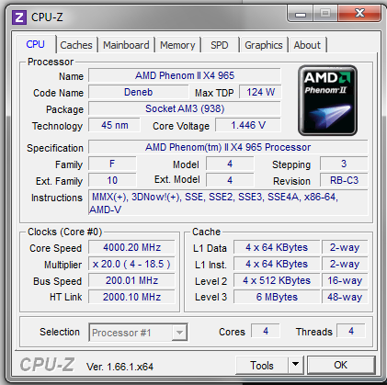This screenshot has width=387, height=385.
Task: Click the Revision value RB-C3
Action: [x=344, y=180]
